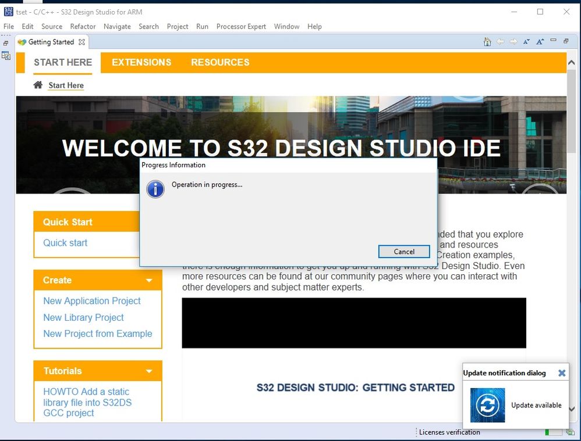Click scroll up arrow of page scrollbar
The image size is (581, 441).
[x=571, y=63]
